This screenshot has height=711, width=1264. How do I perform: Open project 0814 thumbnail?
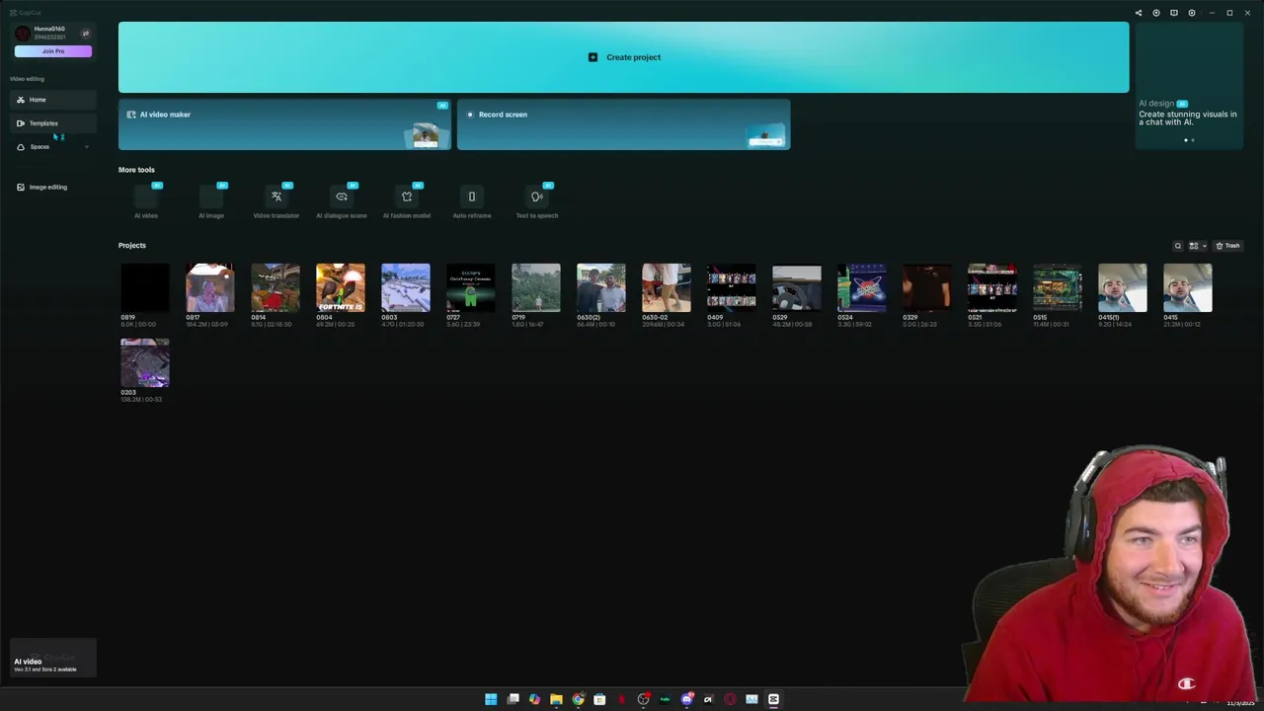pyautogui.click(x=276, y=287)
